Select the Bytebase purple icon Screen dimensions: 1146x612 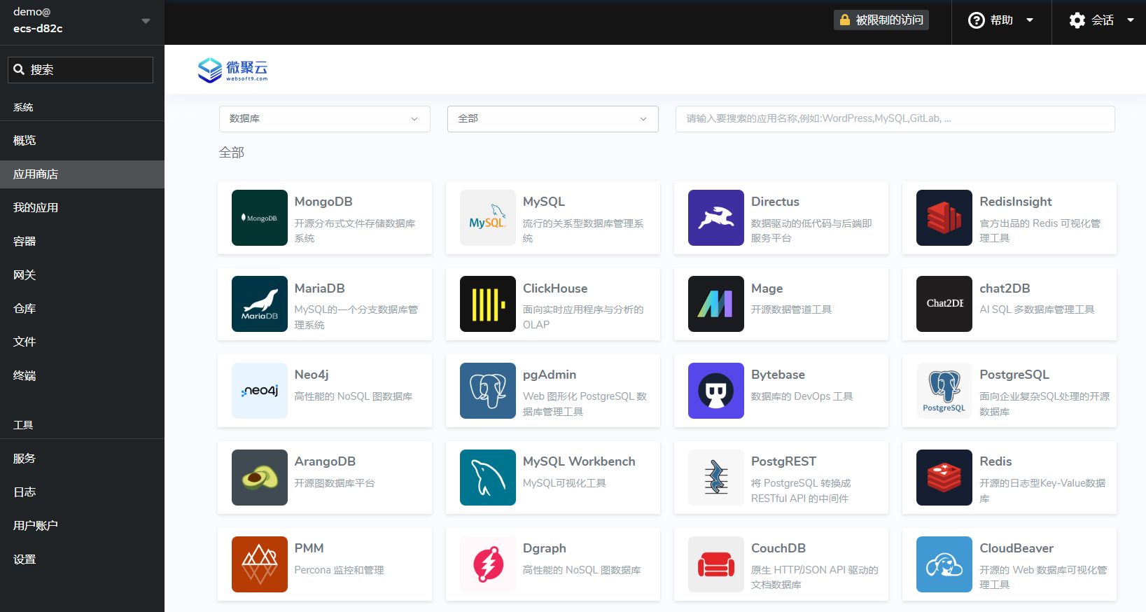pyautogui.click(x=715, y=391)
